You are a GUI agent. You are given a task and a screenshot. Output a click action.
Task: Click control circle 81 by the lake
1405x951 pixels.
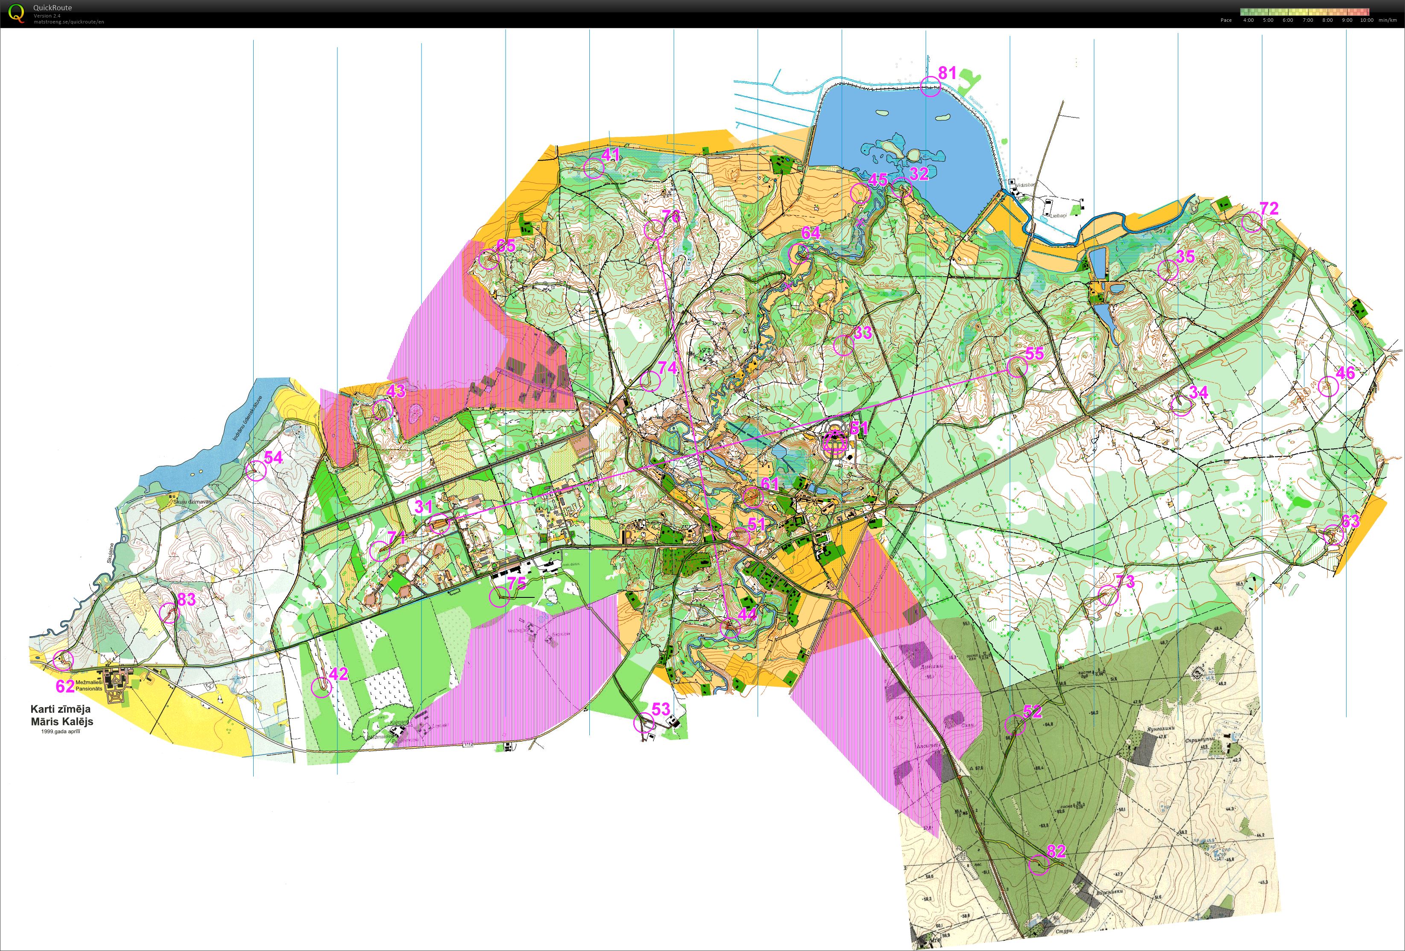931,87
